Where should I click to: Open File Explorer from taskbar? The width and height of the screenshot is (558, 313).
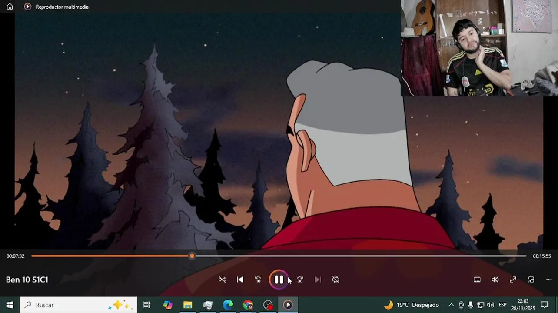click(x=188, y=305)
